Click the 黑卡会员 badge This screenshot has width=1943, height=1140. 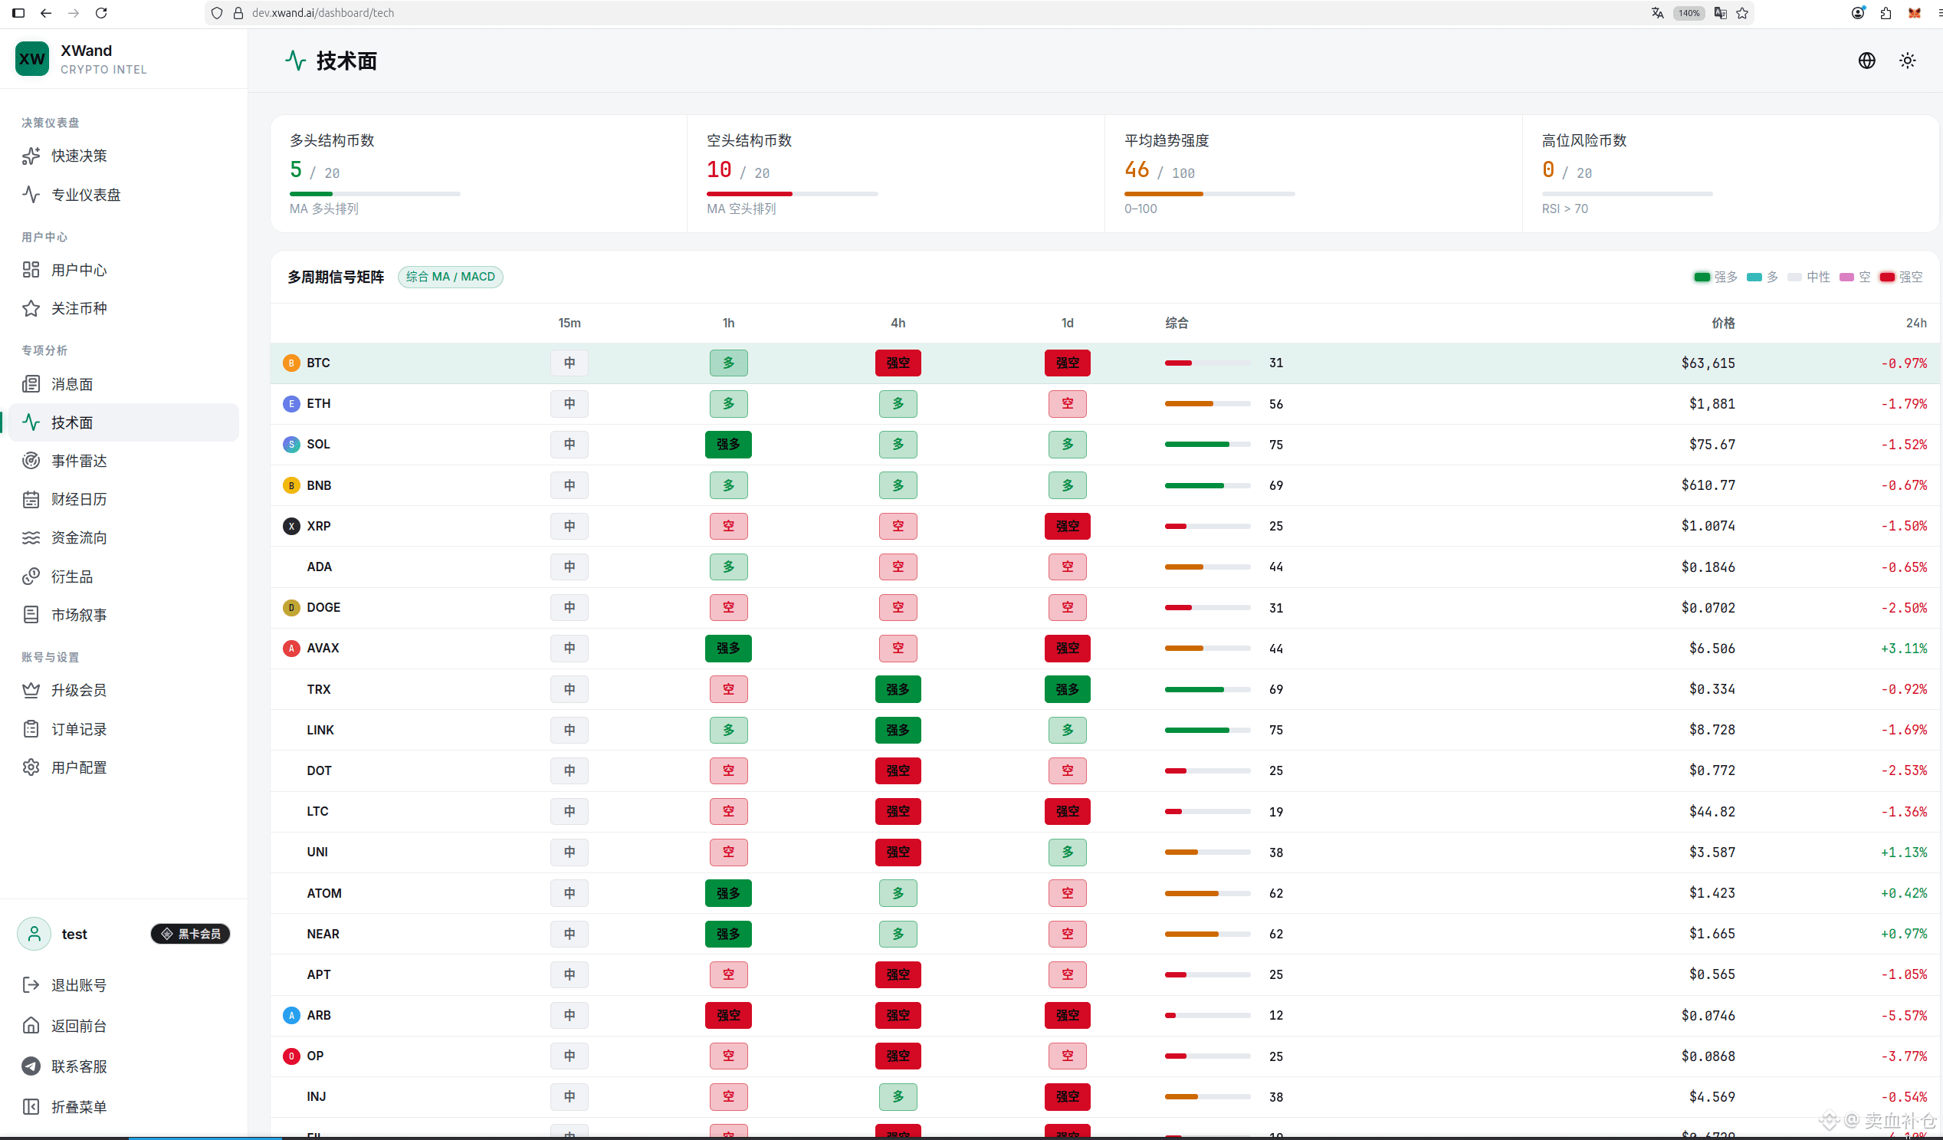pyautogui.click(x=190, y=934)
